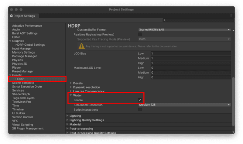Select Preset Manager category
Viewport: 243px width, 144px height.
click(x=23, y=71)
